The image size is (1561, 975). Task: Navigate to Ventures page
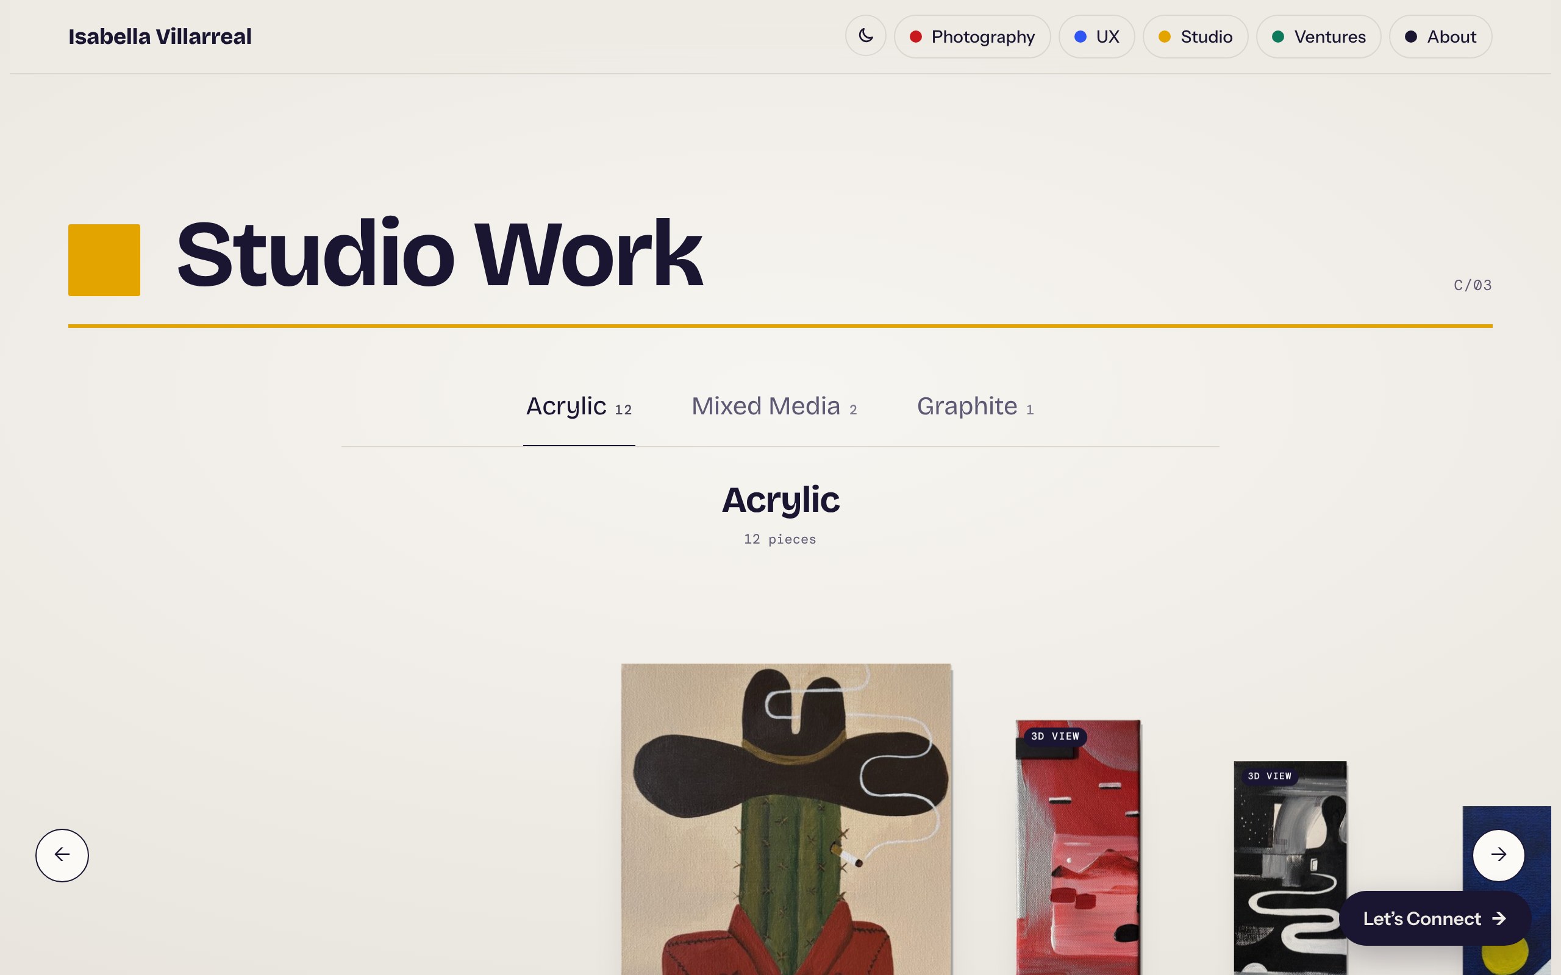[1318, 37]
